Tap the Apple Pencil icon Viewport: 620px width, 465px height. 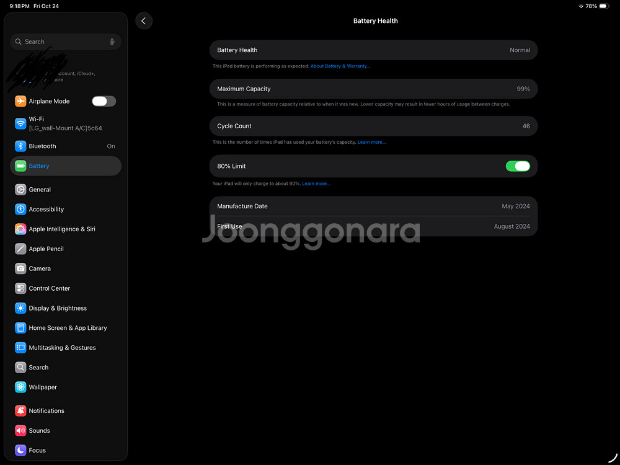(20, 249)
